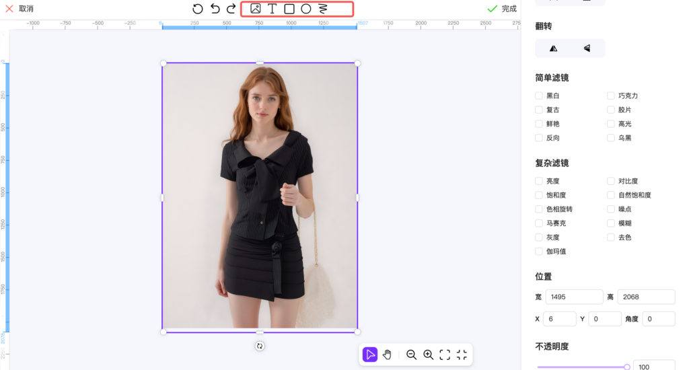Toggle the 饱和度 checkbox
This screenshot has height=370, width=689.
tap(539, 195)
